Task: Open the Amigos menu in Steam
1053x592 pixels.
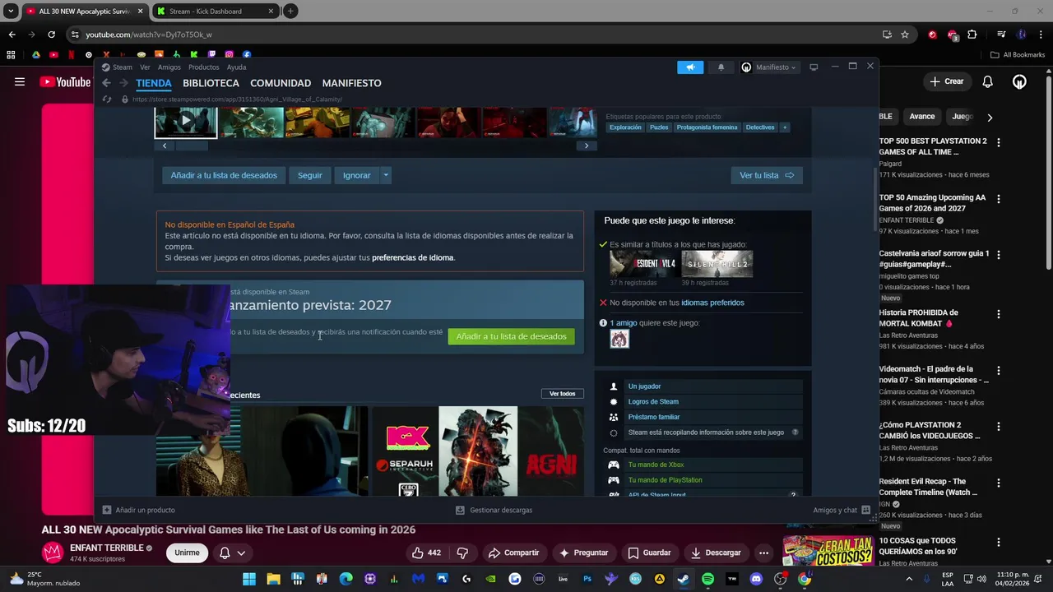Action: (169, 67)
